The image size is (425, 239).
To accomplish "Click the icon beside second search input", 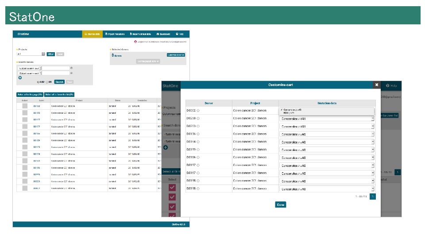I will coord(72,73).
